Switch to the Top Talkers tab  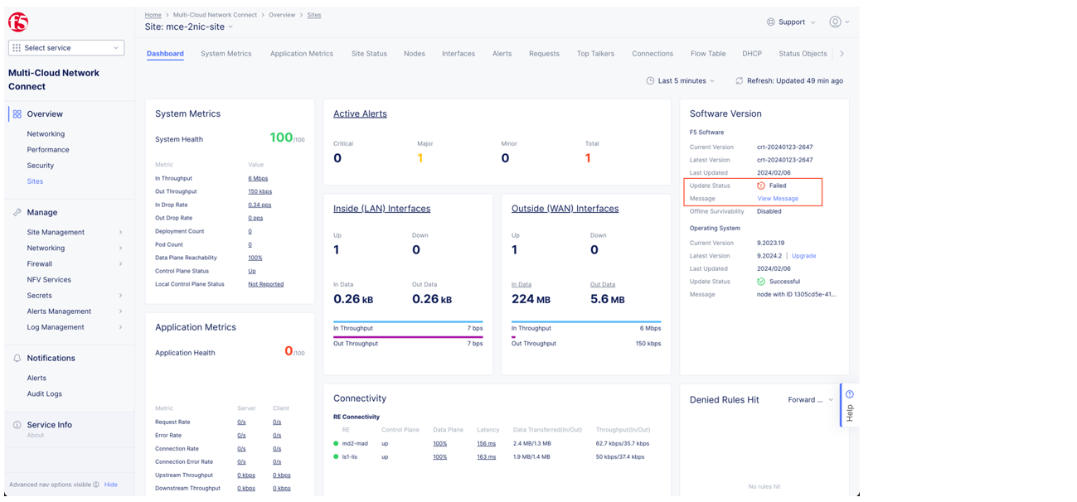pyautogui.click(x=595, y=53)
